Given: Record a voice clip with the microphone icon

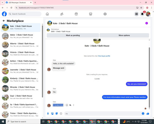Looking at the screenshot, I should click(48, 113).
